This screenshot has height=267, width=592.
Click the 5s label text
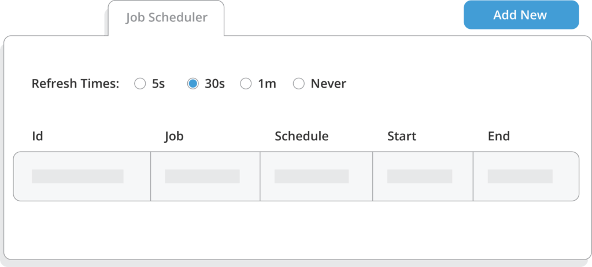[158, 84]
